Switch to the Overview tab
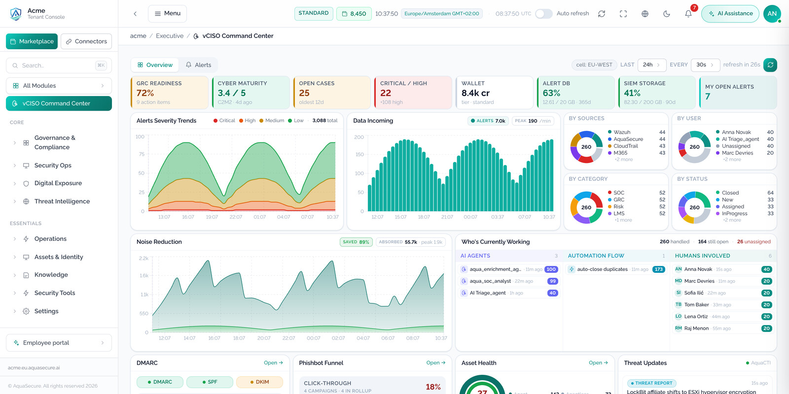Viewport: 789px width, 394px height. [155, 65]
